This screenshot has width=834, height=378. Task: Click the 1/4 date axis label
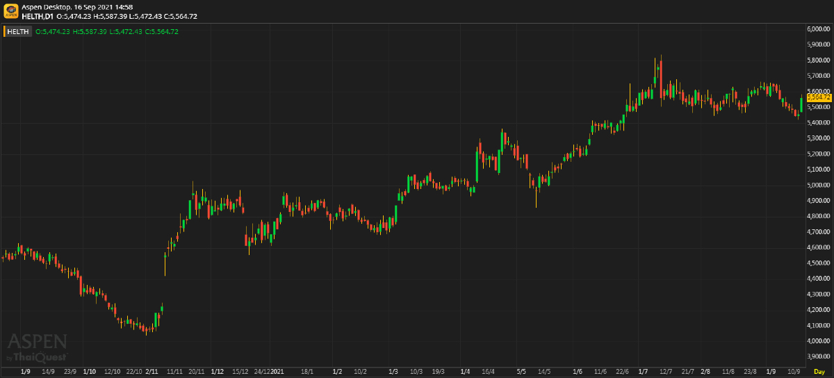tap(465, 372)
